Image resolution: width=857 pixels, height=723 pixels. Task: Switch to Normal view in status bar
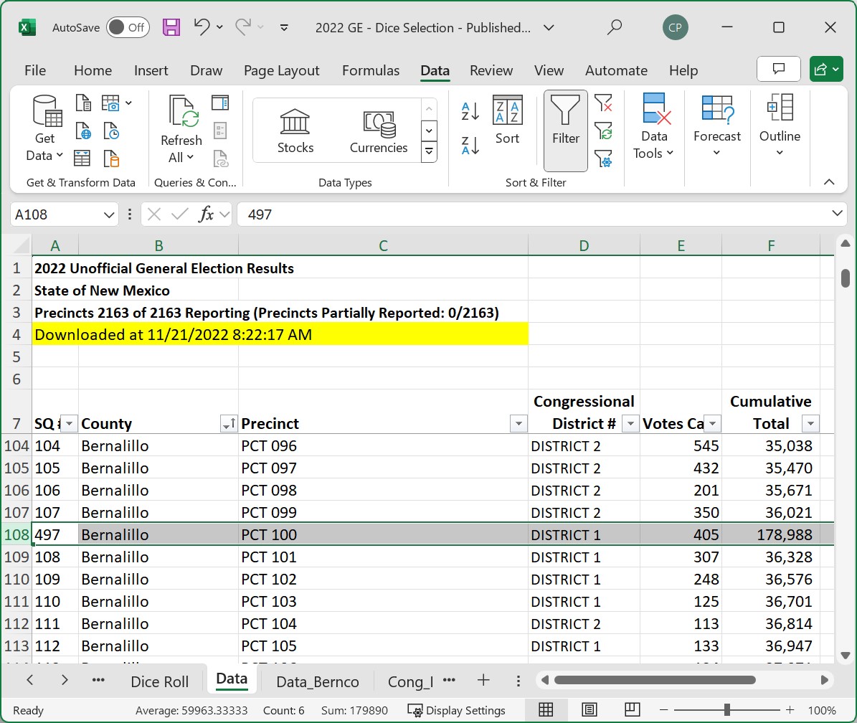546,710
